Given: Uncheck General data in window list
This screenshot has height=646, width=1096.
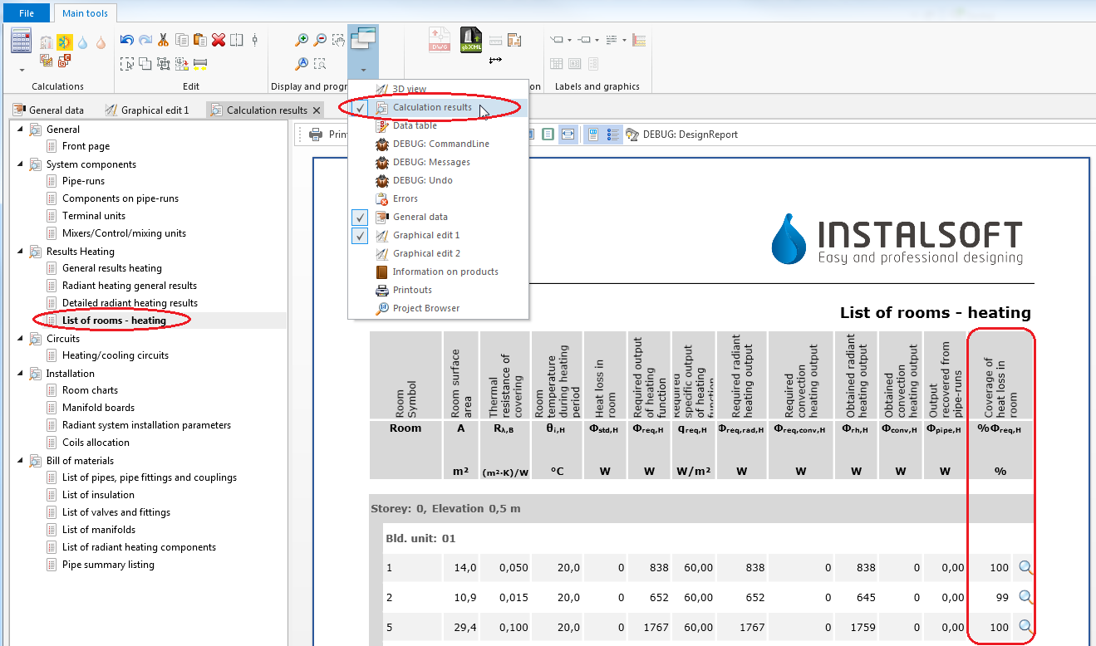Looking at the screenshot, I should click(x=360, y=217).
